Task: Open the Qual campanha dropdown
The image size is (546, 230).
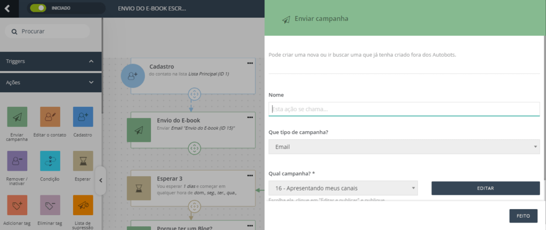Action: (x=343, y=188)
